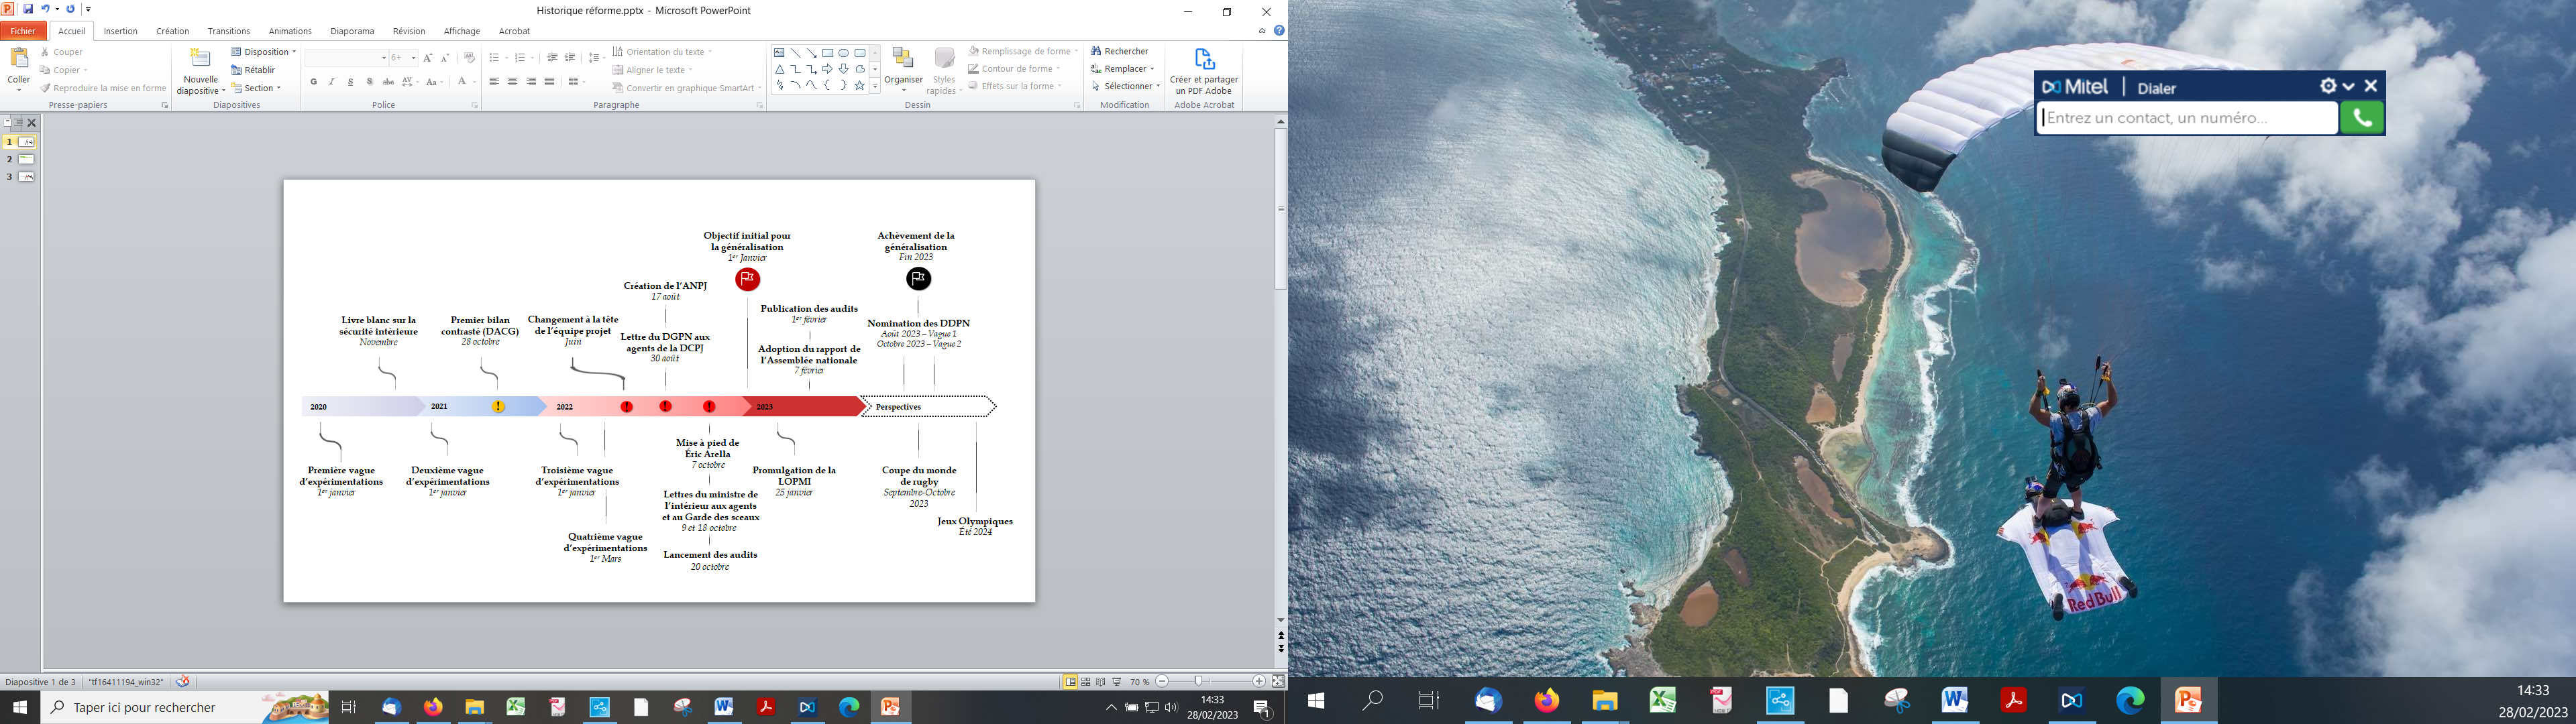Select slide 2 thumbnail in panel
2576x724 pixels.
pos(26,159)
